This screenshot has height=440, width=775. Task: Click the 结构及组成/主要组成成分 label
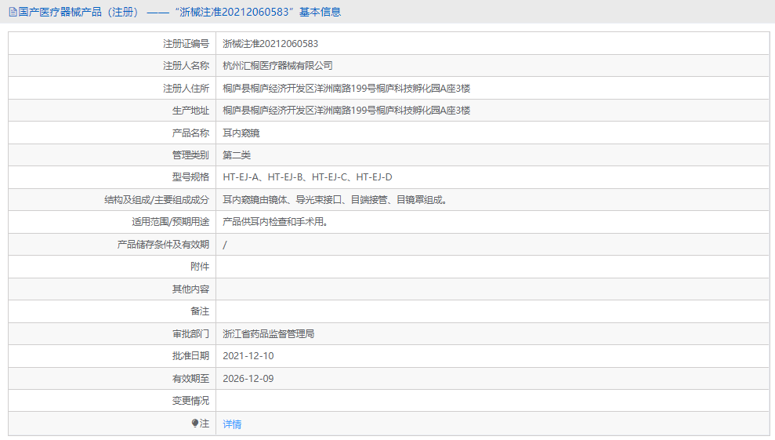coord(157,200)
